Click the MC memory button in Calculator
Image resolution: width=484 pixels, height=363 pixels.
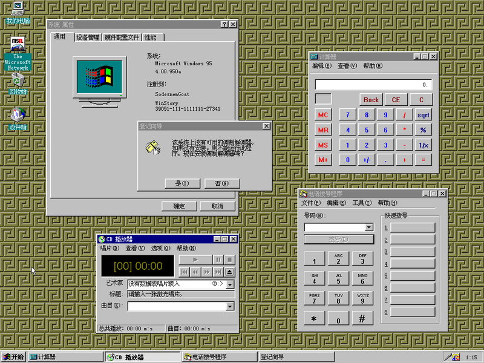click(323, 115)
